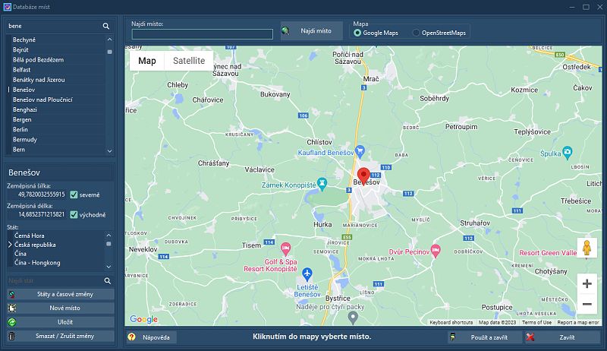
Task: Zoom out the map with minus button
Action: pyautogui.click(x=587, y=304)
